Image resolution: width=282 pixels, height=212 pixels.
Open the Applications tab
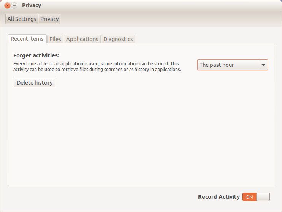coord(82,39)
